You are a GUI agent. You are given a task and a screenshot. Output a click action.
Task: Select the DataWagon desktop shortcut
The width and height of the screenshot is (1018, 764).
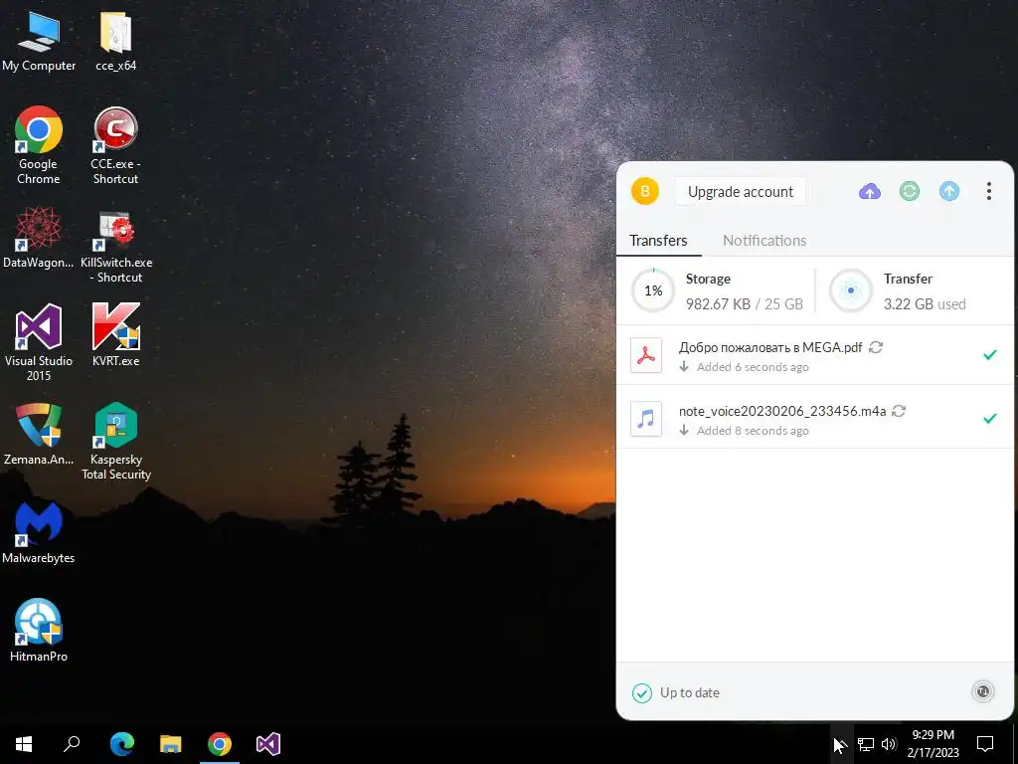tap(39, 237)
